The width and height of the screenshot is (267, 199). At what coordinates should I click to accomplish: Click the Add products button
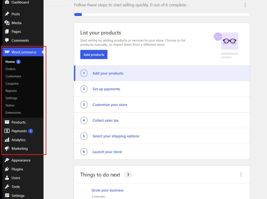[x=94, y=55]
